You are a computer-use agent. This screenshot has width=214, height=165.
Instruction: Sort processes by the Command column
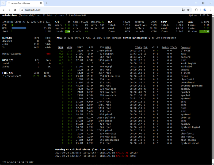tap(185, 47)
